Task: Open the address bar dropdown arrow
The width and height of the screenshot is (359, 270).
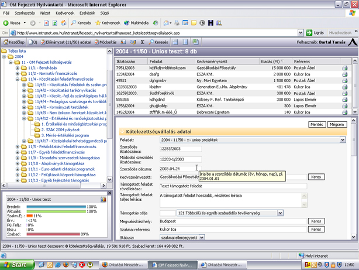Action: pos(301,33)
